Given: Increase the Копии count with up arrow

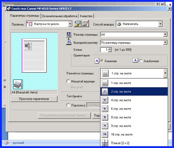Looking at the screenshot, I should coord(110,48).
